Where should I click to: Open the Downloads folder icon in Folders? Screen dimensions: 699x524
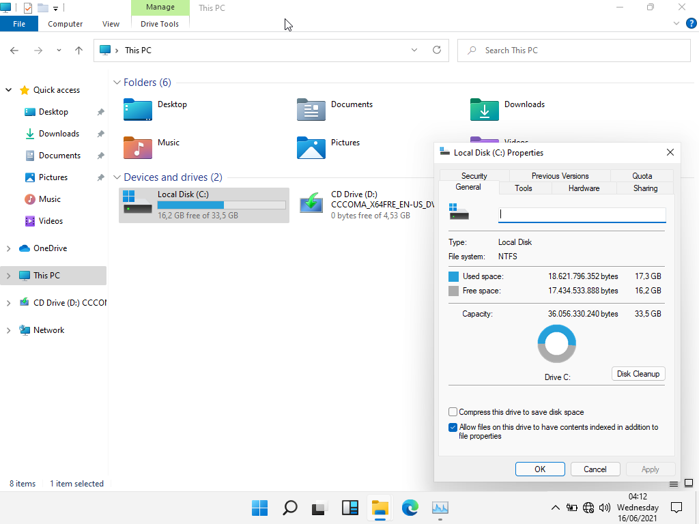tap(485, 110)
